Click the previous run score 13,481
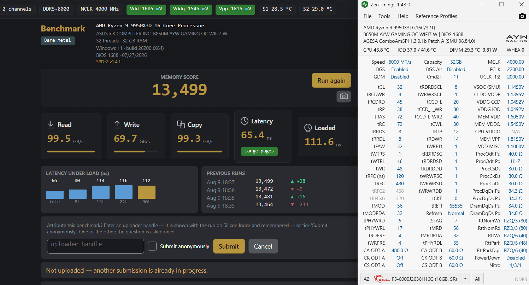 (264, 197)
